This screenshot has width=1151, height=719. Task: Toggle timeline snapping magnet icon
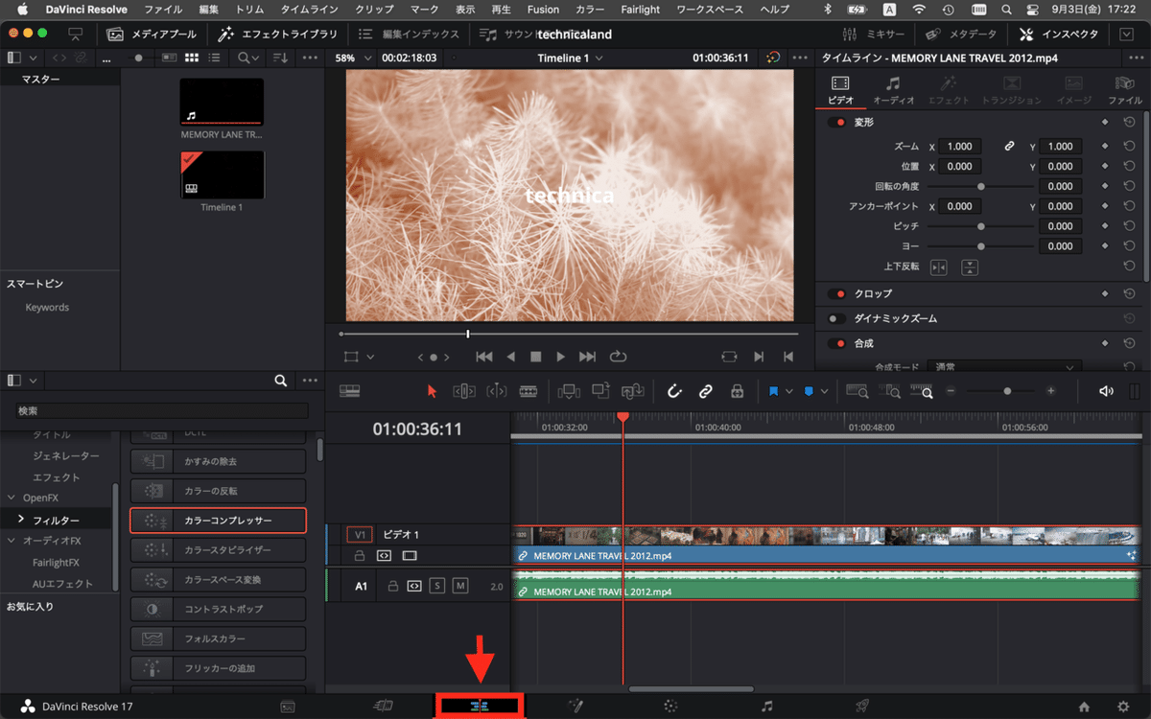tap(673, 391)
